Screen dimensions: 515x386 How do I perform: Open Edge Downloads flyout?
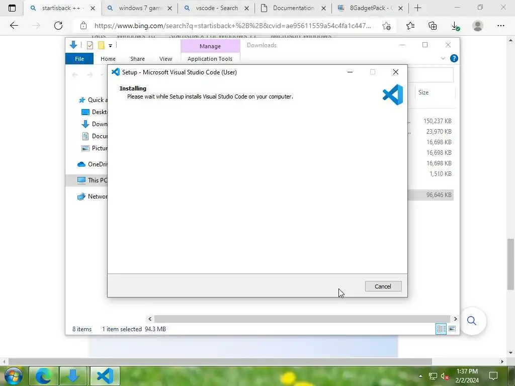[455, 26]
